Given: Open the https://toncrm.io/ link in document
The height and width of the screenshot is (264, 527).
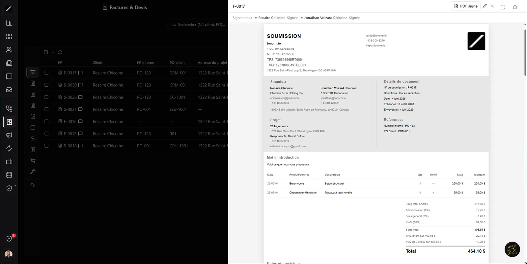Looking at the screenshot, I should pos(376,45).
